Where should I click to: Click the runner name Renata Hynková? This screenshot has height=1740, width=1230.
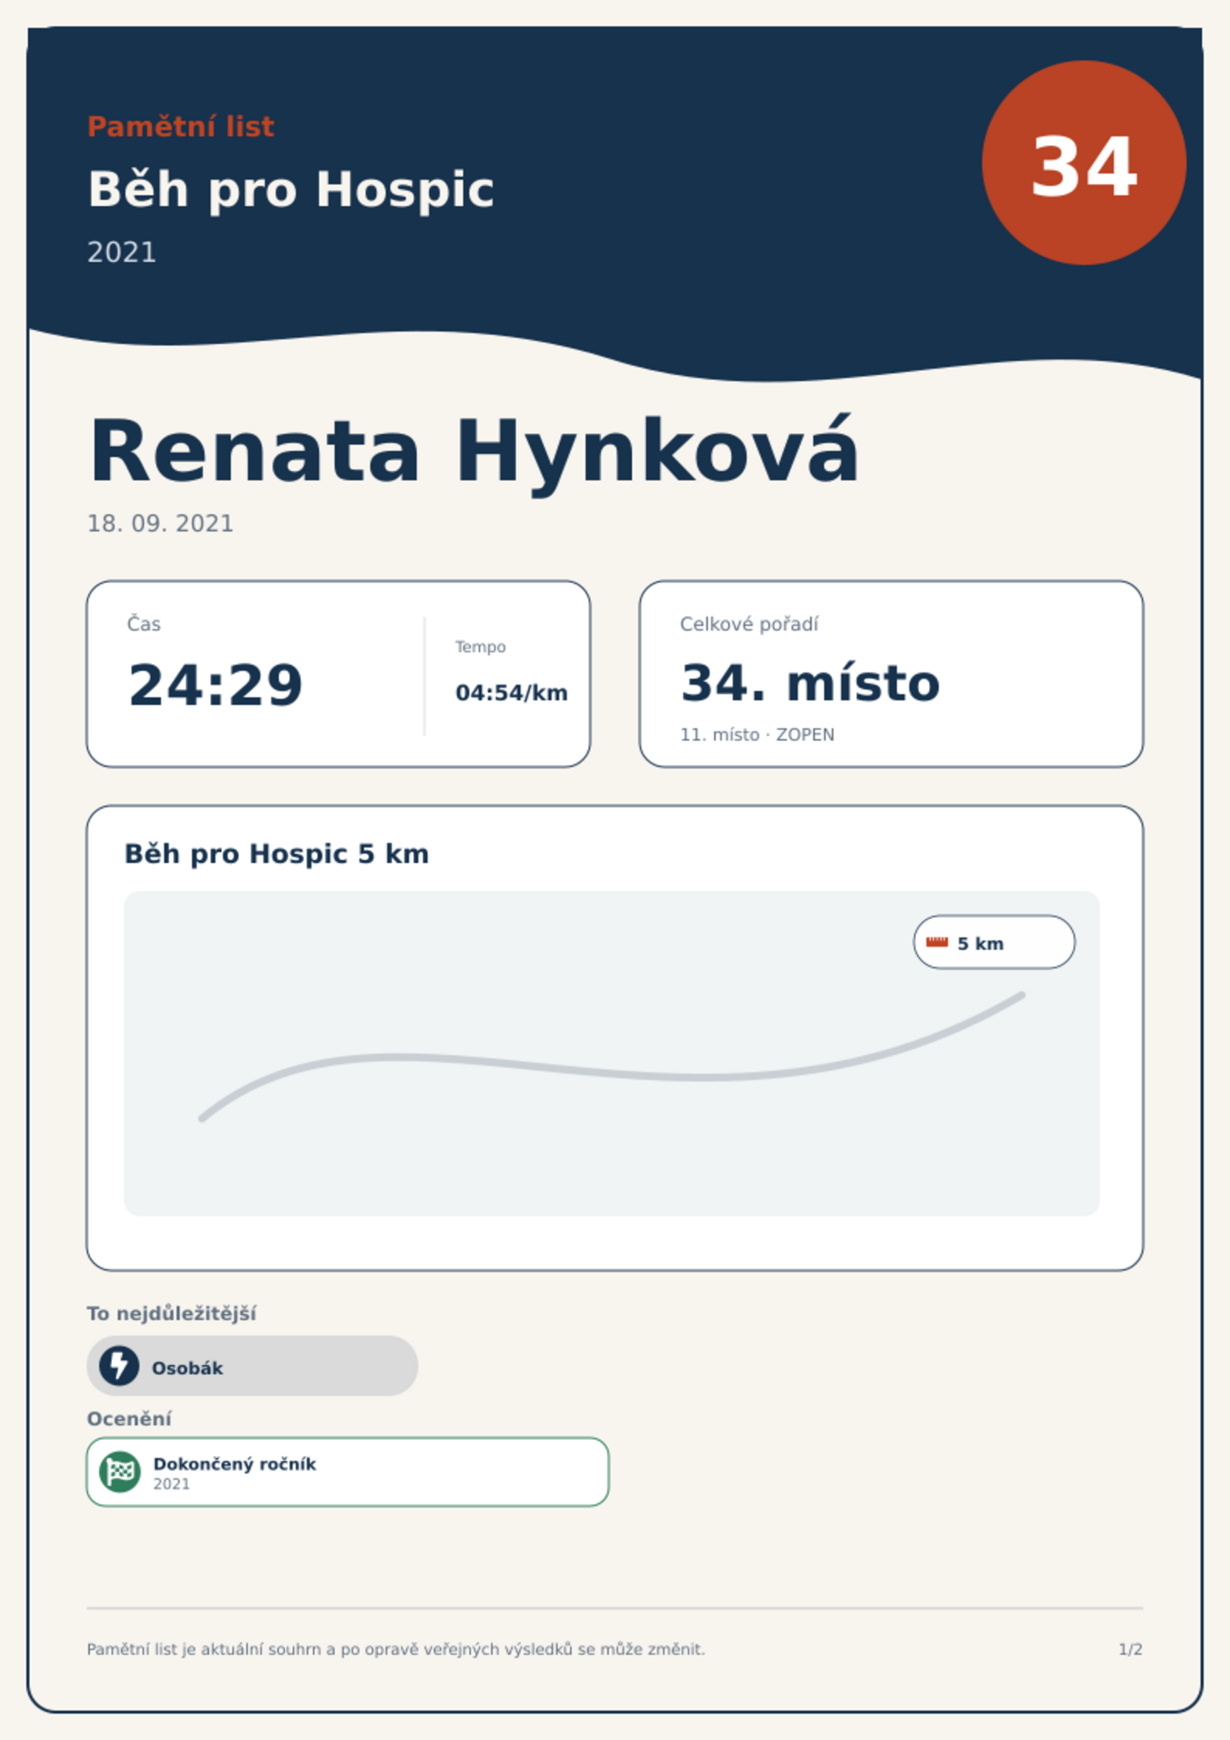point(473,452)
